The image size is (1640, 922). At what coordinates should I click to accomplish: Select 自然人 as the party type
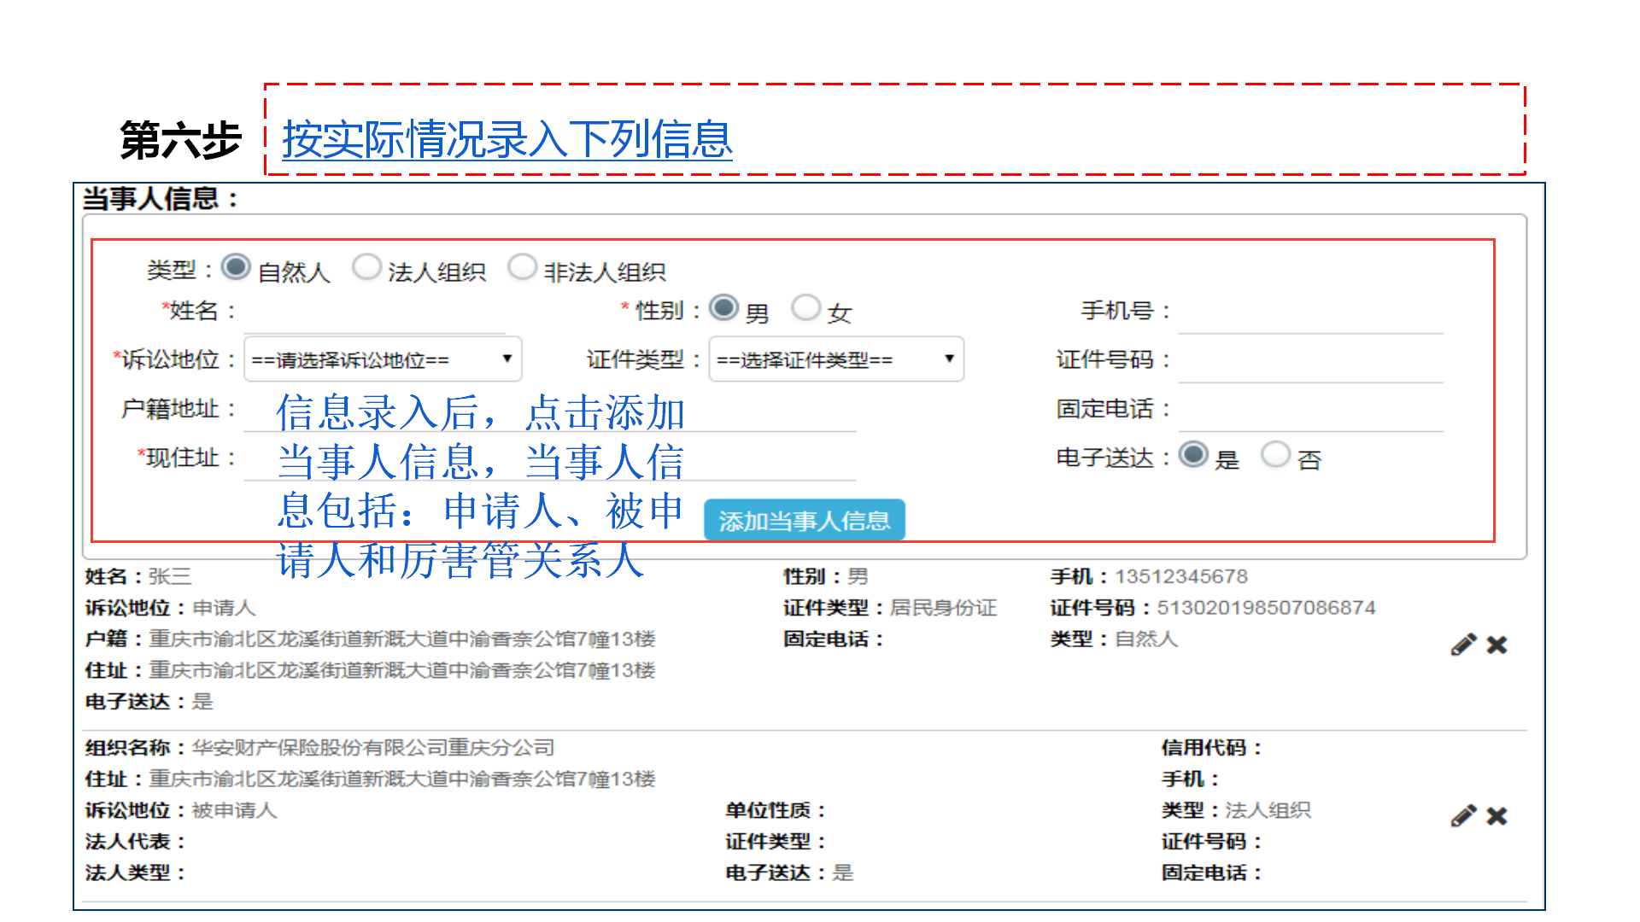pos(234,266)
